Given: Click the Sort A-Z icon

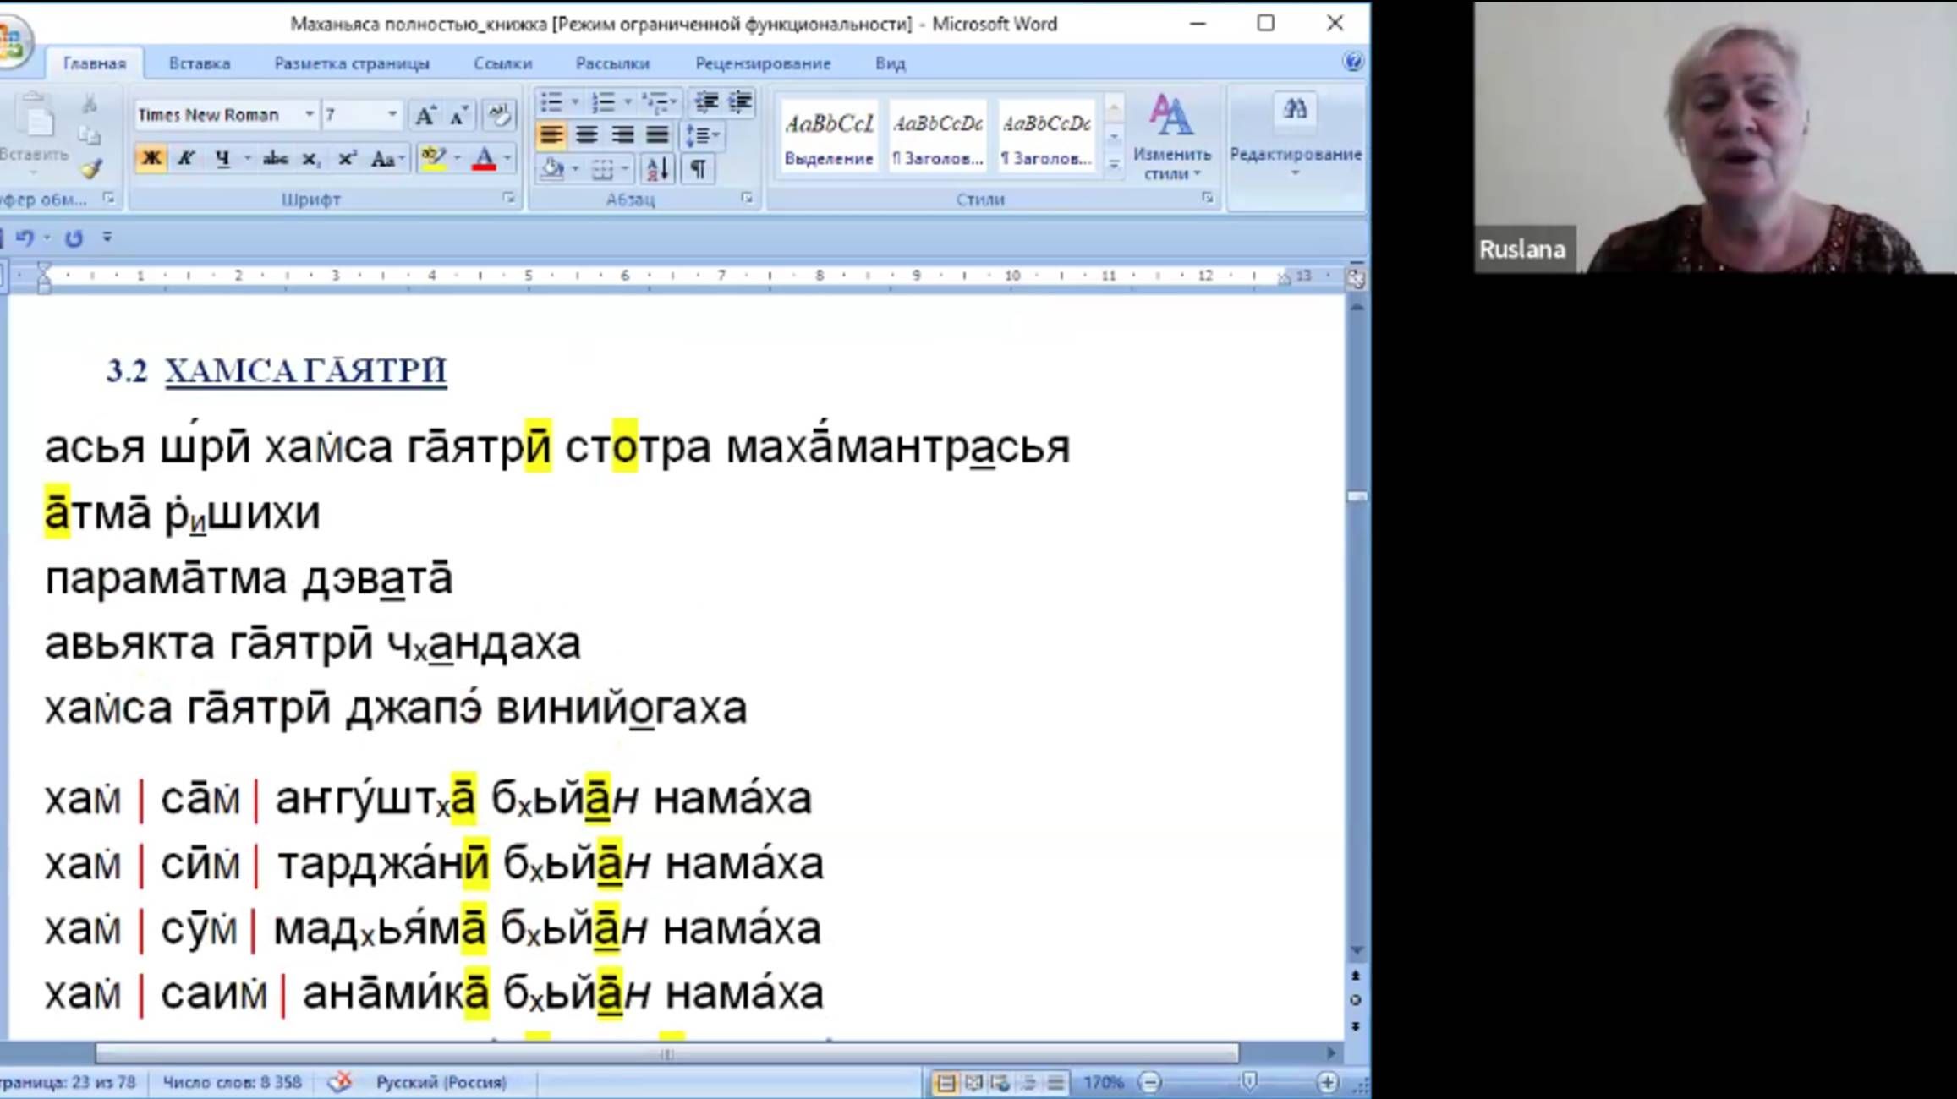Looking at the screenshot, I should tap(657, 169).
